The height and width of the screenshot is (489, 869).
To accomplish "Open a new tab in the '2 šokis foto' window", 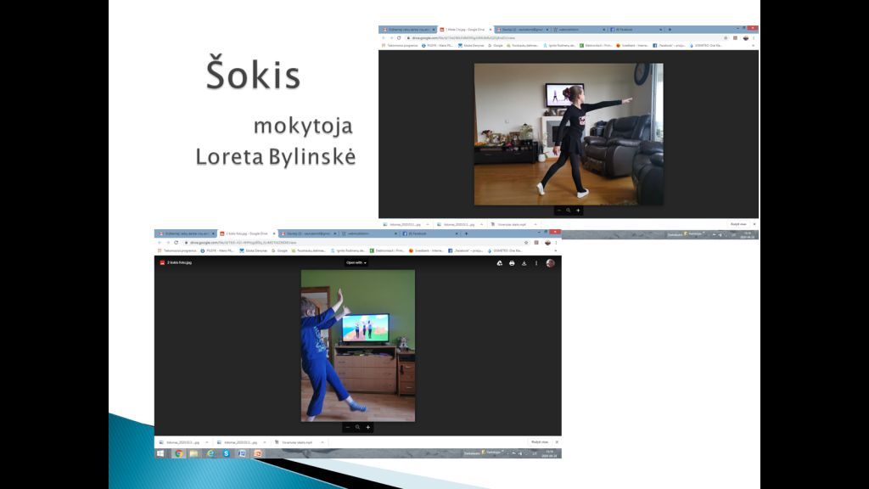I will (x=466, y=233).
